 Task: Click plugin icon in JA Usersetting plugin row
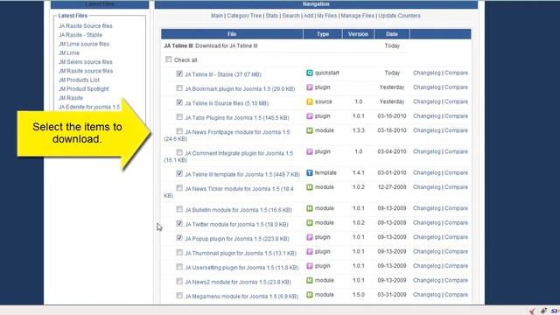310,266
